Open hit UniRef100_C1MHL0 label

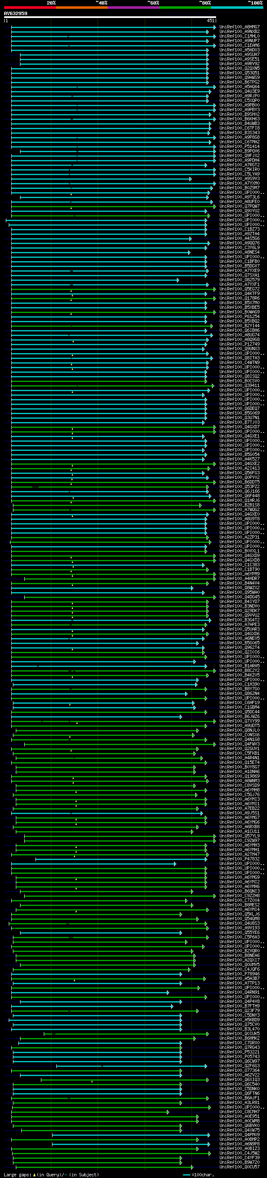pos(239,36)
